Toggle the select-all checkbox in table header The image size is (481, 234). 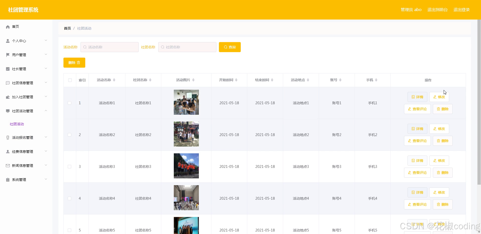click(70, 80)
